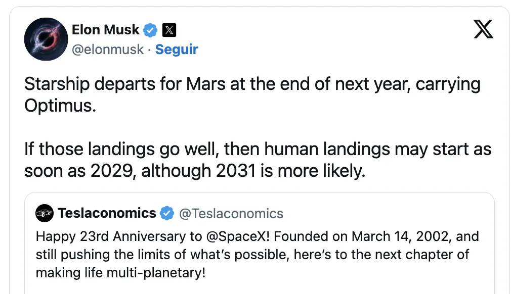This screenshot has height=294, width=511.
Task: Open Elon Musk's profile picture
Action: click(x=46, y=39)
